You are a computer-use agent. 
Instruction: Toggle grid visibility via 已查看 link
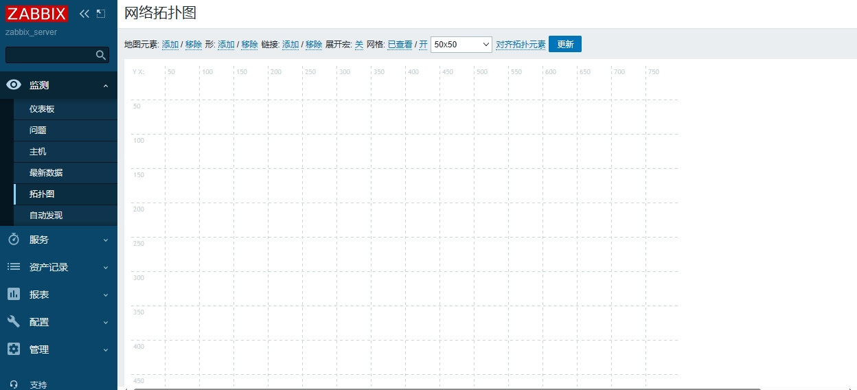click(x=400, y=45)
